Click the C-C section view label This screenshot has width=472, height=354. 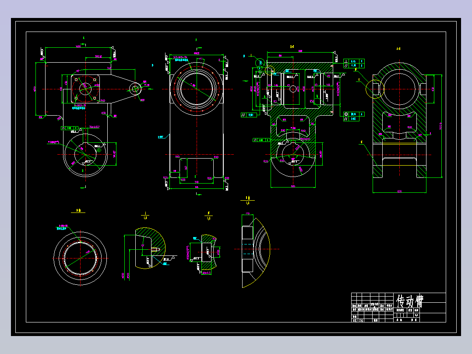[x=292, y=47]
